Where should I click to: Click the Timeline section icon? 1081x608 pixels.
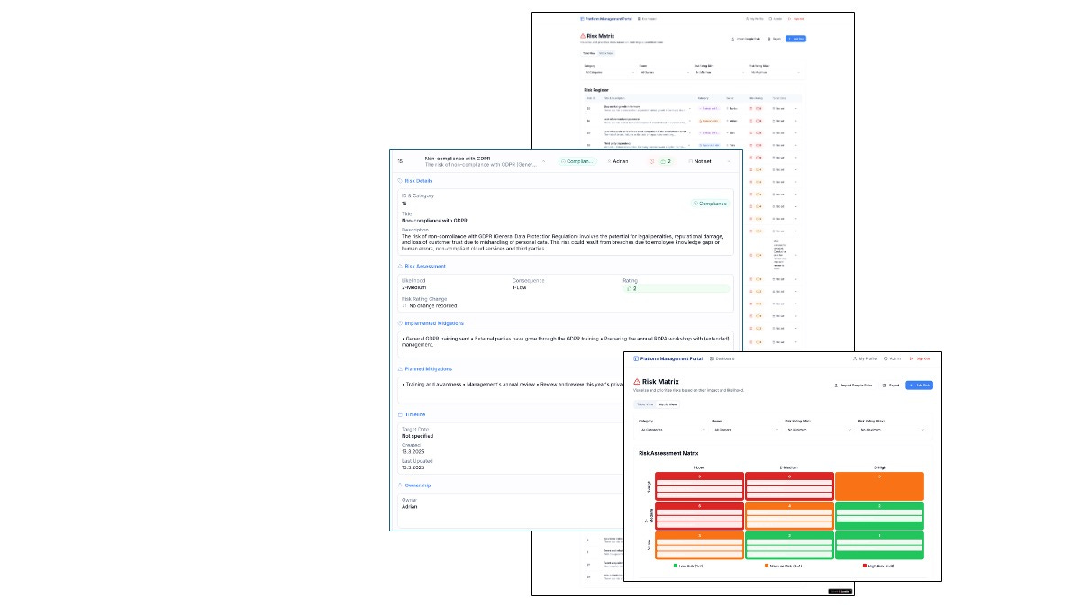tap(400, 414)
